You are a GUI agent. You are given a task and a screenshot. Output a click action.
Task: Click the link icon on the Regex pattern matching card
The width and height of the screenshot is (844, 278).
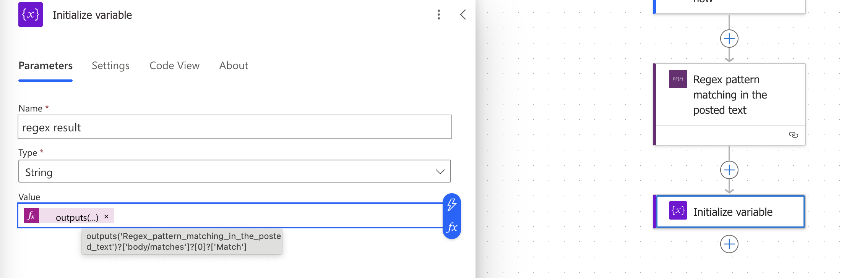(x=794, y=135)
